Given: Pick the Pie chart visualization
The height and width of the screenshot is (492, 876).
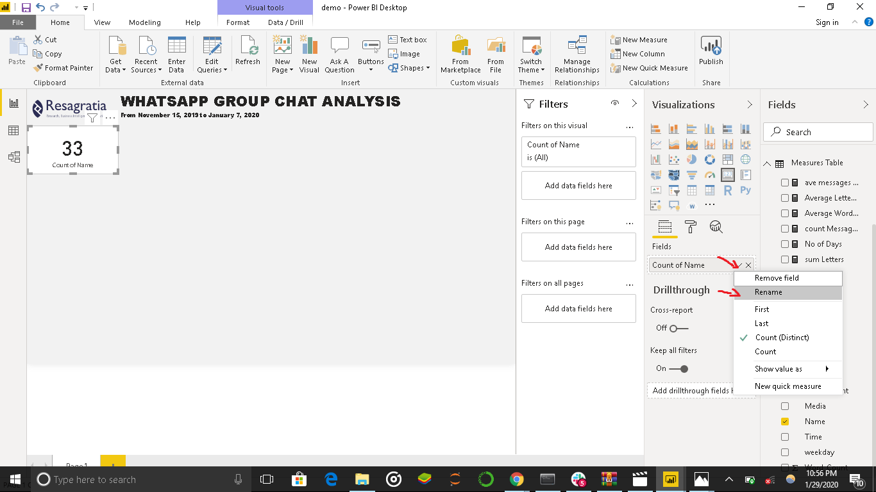Looking at the screenshot, I should coord(692,160).
